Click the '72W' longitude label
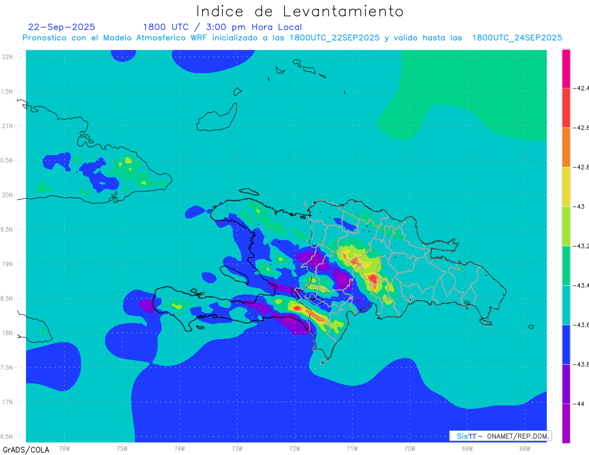The width and height of the screenshot is (589, 455). (x=295, y=448)
